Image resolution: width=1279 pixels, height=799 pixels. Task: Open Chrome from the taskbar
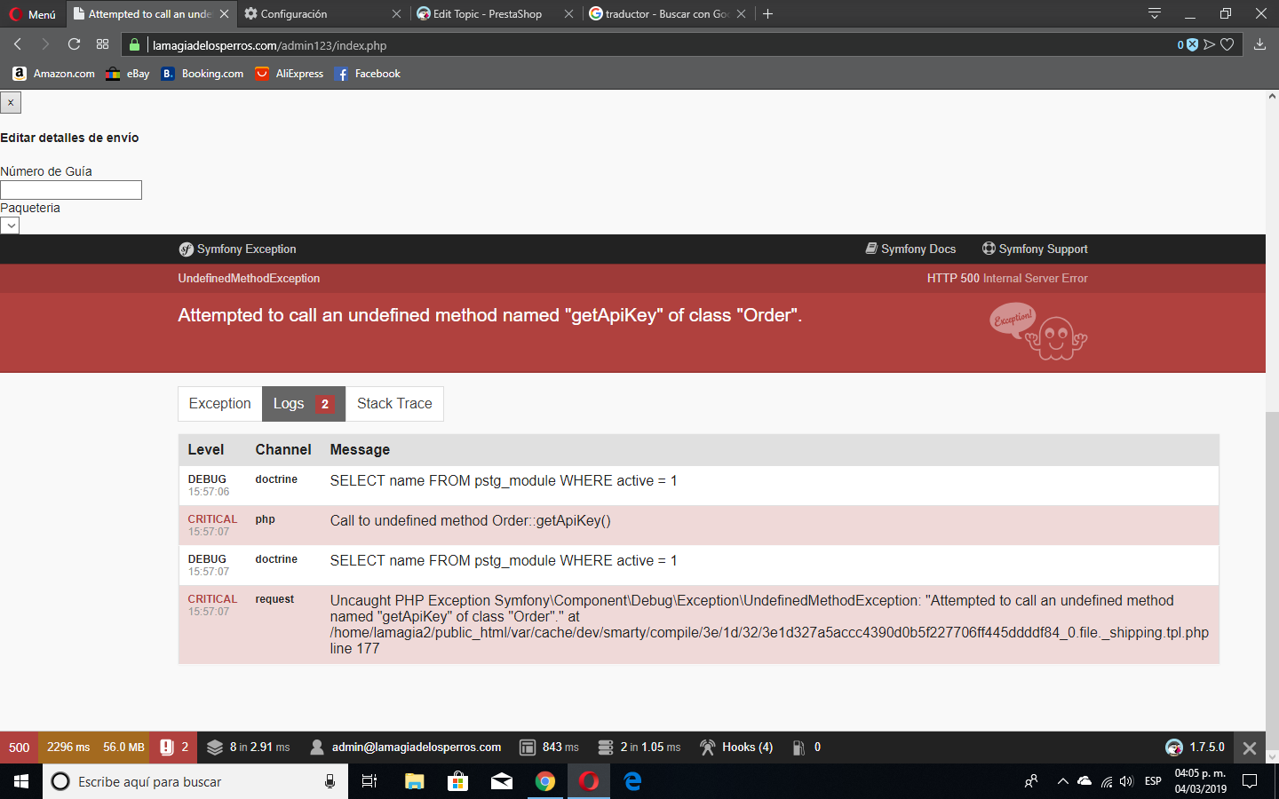[x=545, y=781]
